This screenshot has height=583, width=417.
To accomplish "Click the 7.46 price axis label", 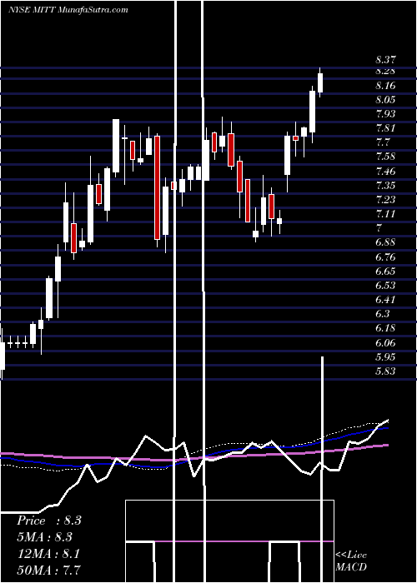I will (x=385, y=172).
